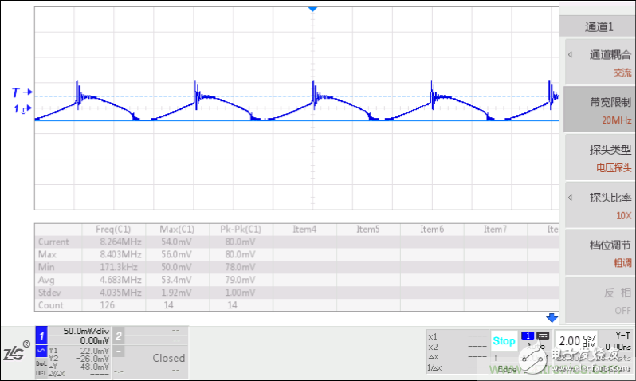Select the trigger level T marker
Image resolution: width=636 pixels, height=381 pixels.
click(22, 92)
